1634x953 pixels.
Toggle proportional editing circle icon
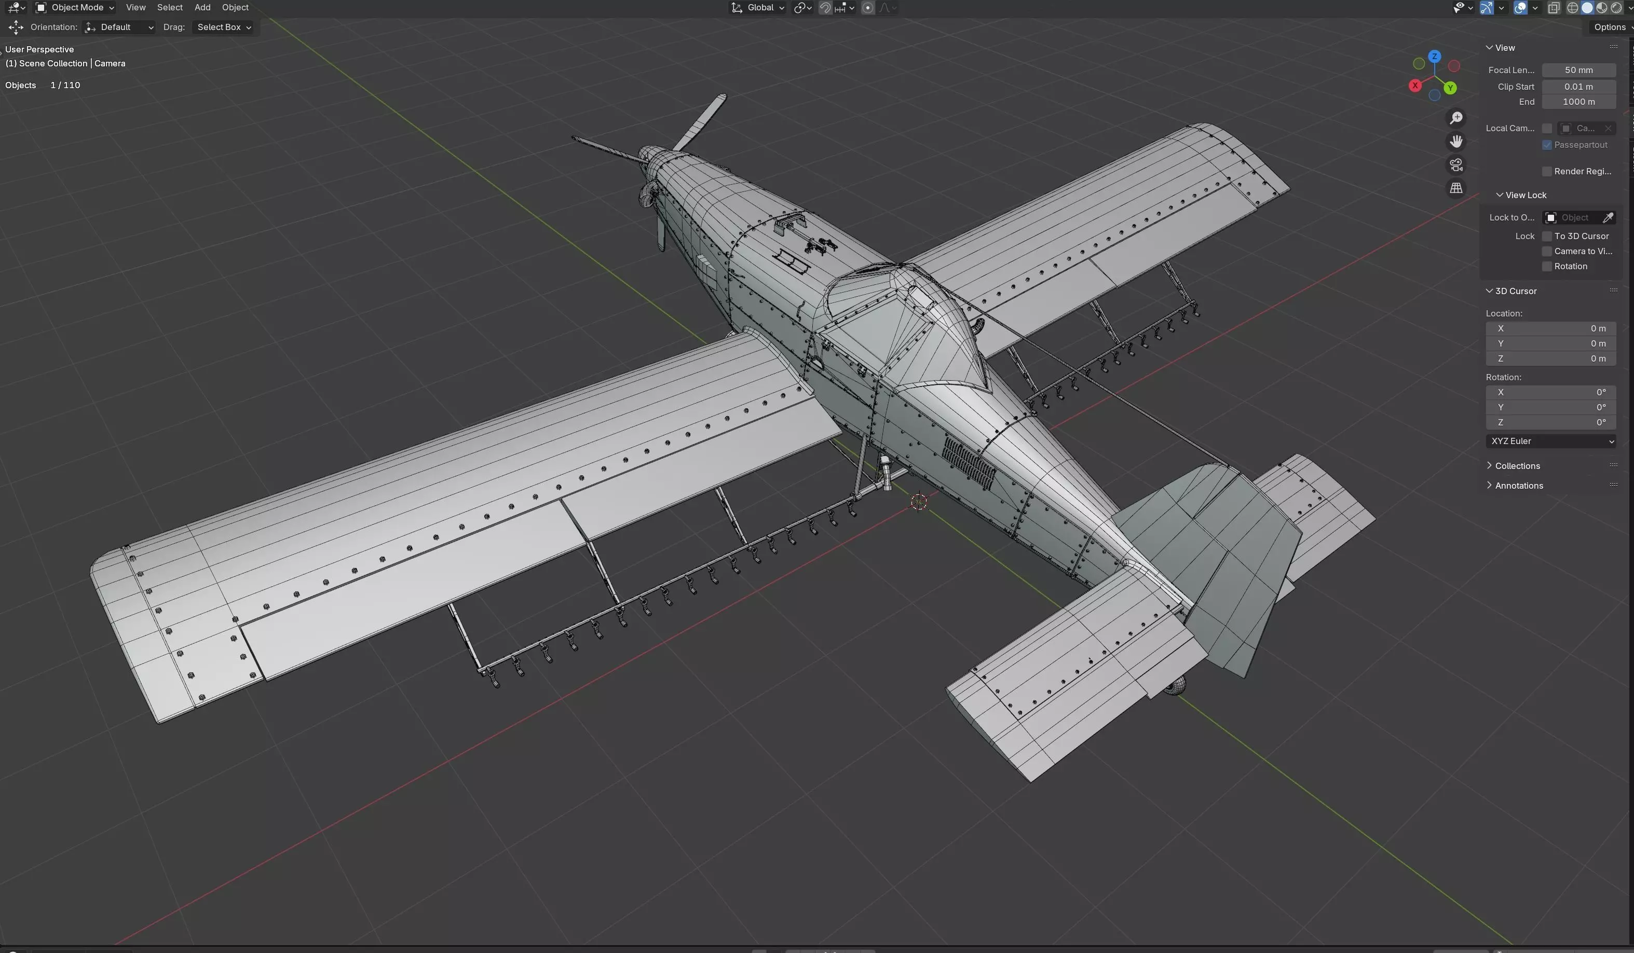867,8
